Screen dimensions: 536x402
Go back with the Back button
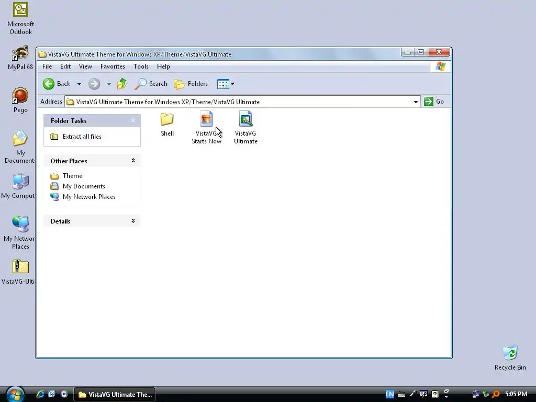pos(57,84)
